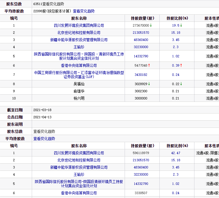Viewport: 219px width, 198px height.
Task: Click first table's holding value 48360400
Action: 141,40
